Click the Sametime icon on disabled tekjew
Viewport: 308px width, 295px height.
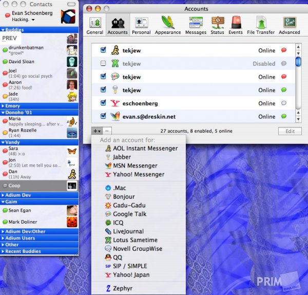tap(115, 63)
